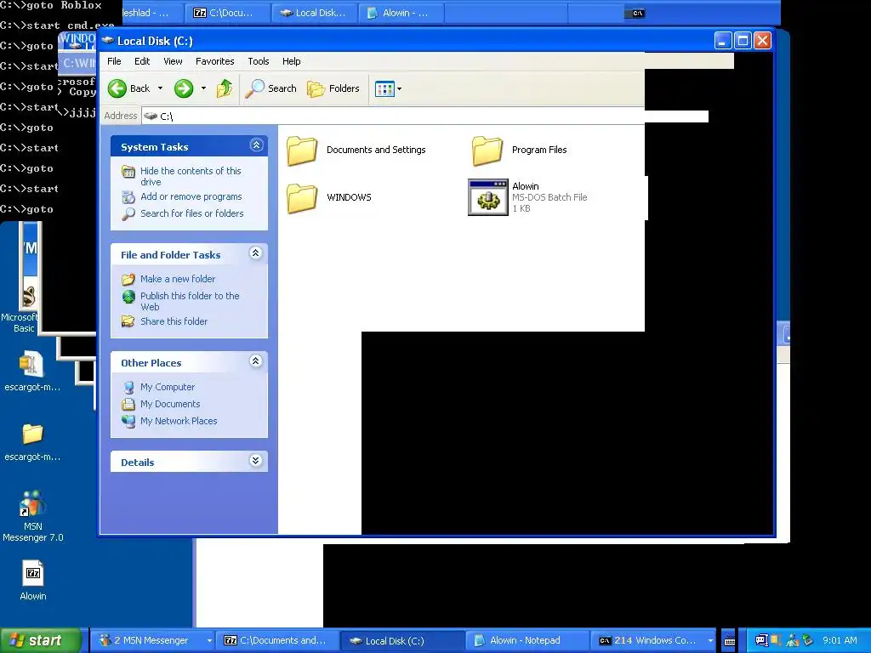Go up one folder level
The height and width of the screenshot is (653, 871).
click(x=225, y=88)
